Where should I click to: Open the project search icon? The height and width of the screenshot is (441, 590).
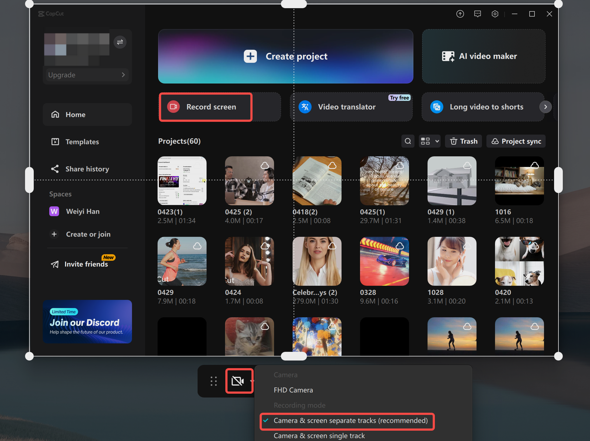pyautogui.click(x=408, y=141)
